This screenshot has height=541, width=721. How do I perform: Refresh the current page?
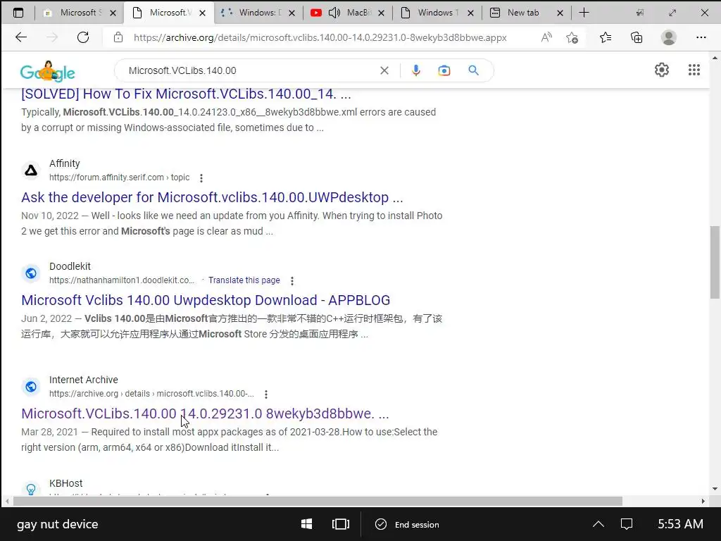(83, 37)
